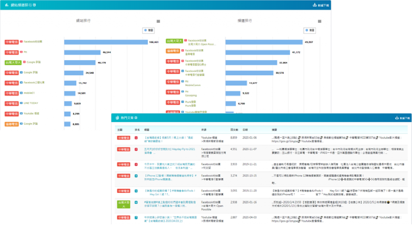Click info icon beside 網站頻道排行 title

pos(35,5)
